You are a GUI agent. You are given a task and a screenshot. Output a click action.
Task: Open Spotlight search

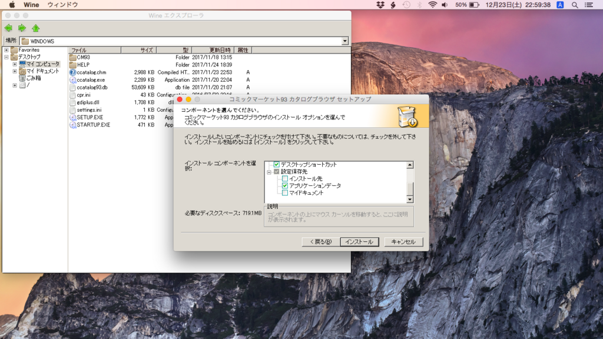tap(575, 5)
